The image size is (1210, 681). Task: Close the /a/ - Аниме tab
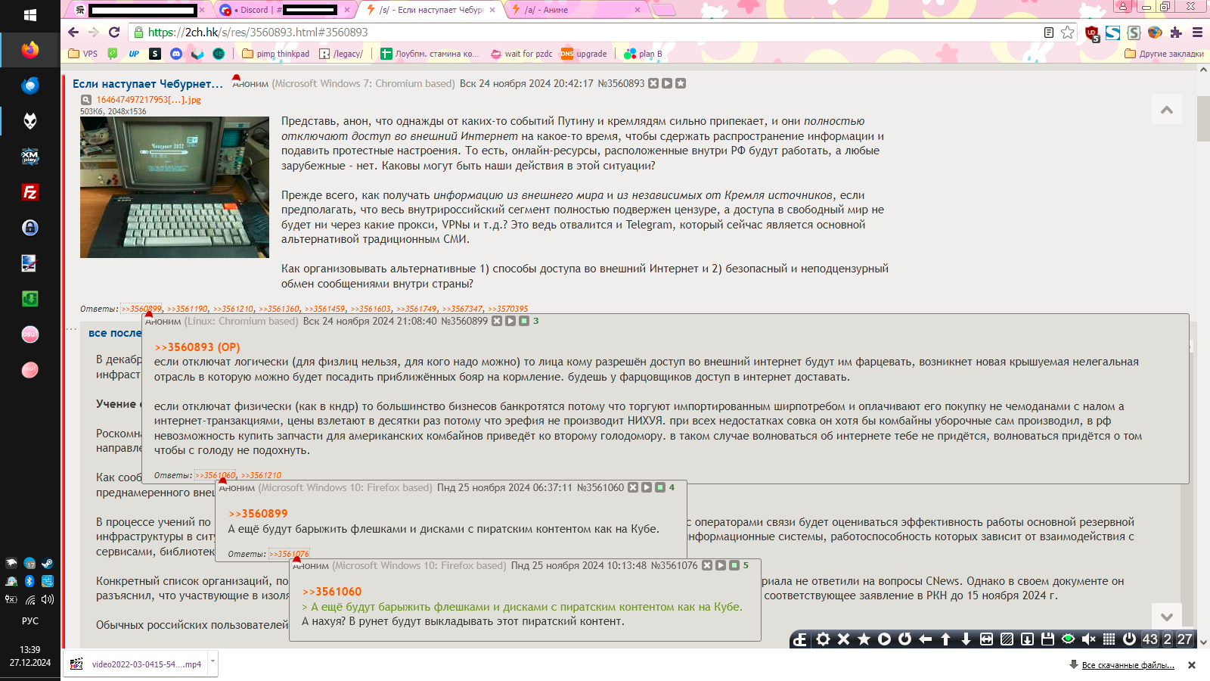coord(638,10)
